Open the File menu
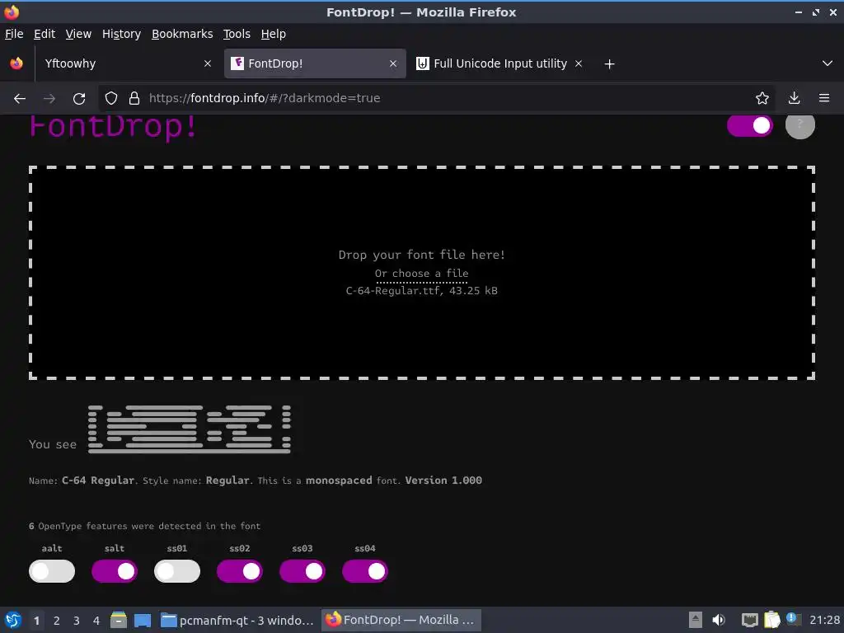Screen dimensions: 844x633 [x=14, y=34]
